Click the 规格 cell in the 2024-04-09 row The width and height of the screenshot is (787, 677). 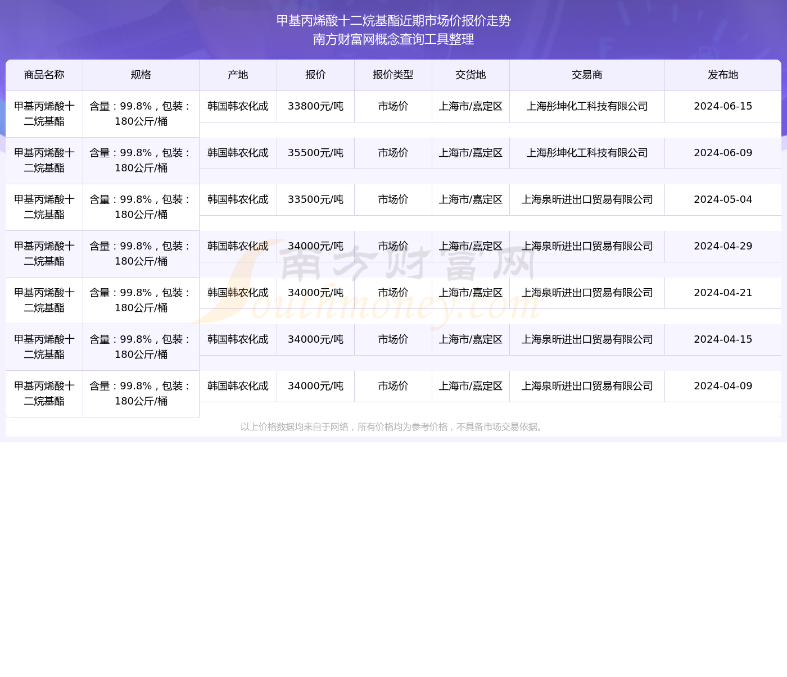(141, 394)
